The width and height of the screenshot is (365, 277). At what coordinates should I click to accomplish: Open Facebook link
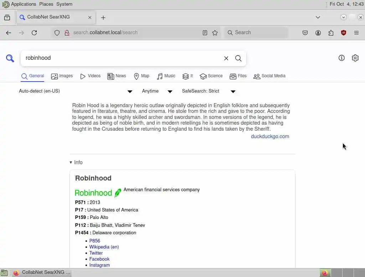coord(99,259)
